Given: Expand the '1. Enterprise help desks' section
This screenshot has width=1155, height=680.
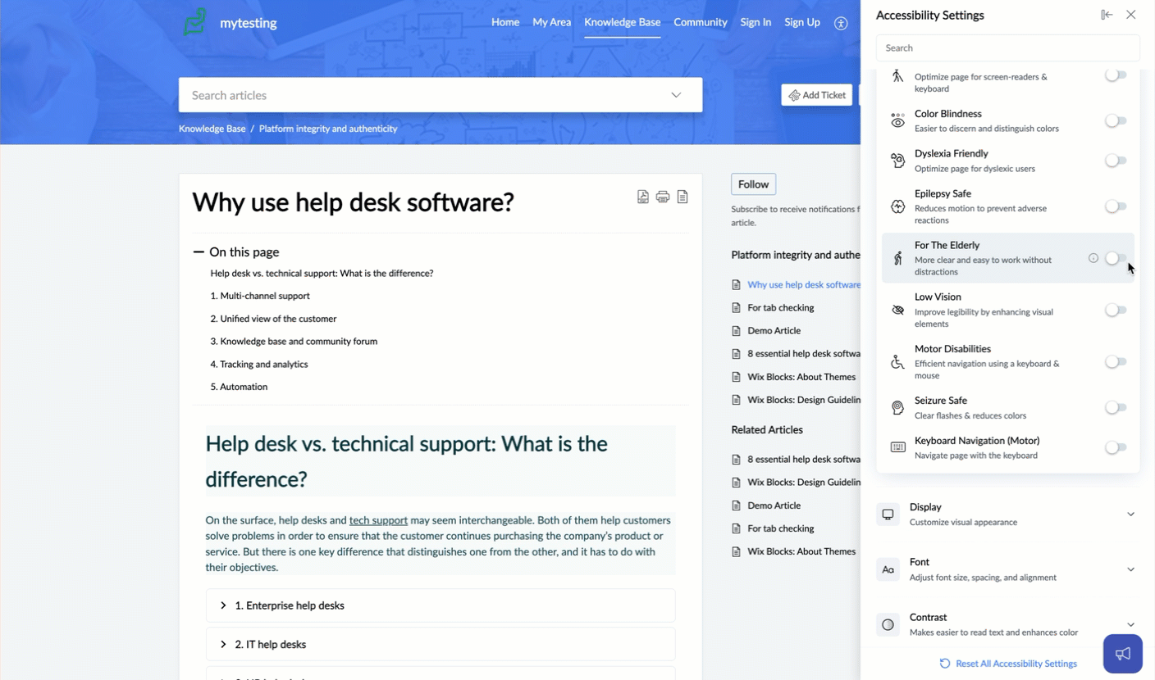Looking at the screenshot, I should pyautogui.click(x=441, y=605).
